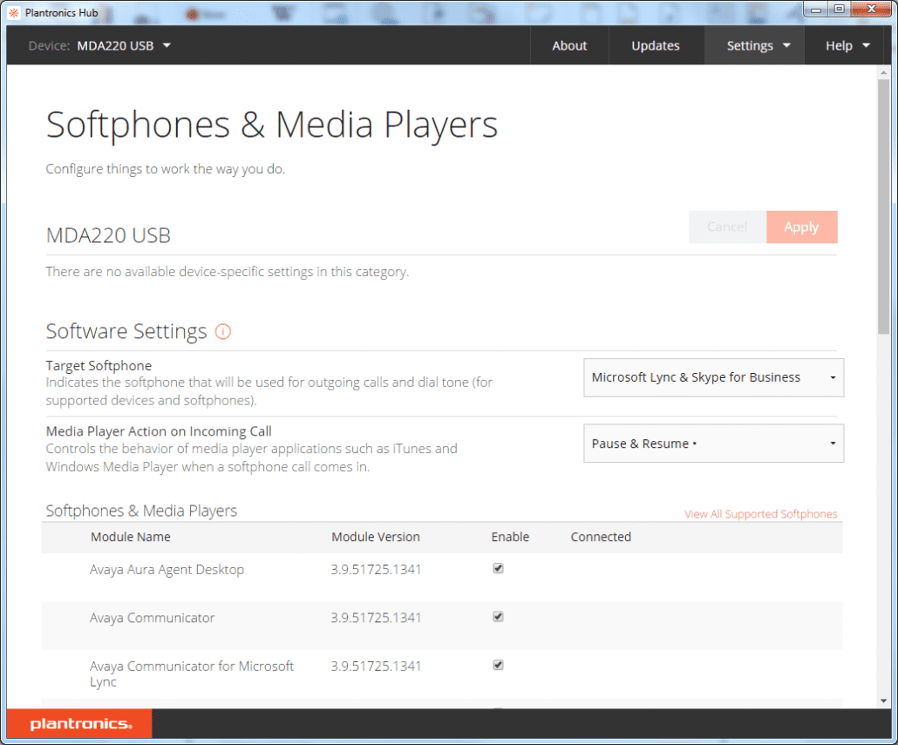
Task: Click the Connected column header
Action: (x=601, y=537)
